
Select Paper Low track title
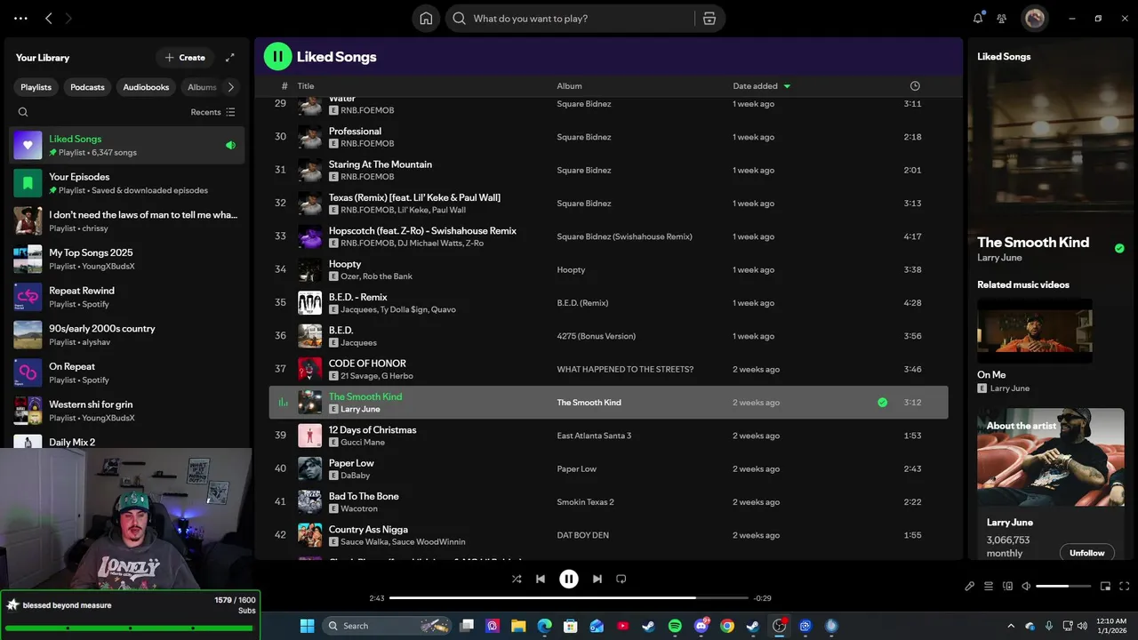(351, 463)
